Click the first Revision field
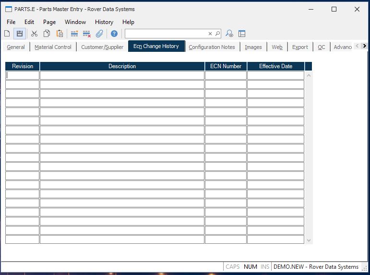Image resolution: width=370 pixels, height=275 pixels. (x=23, y=75)
